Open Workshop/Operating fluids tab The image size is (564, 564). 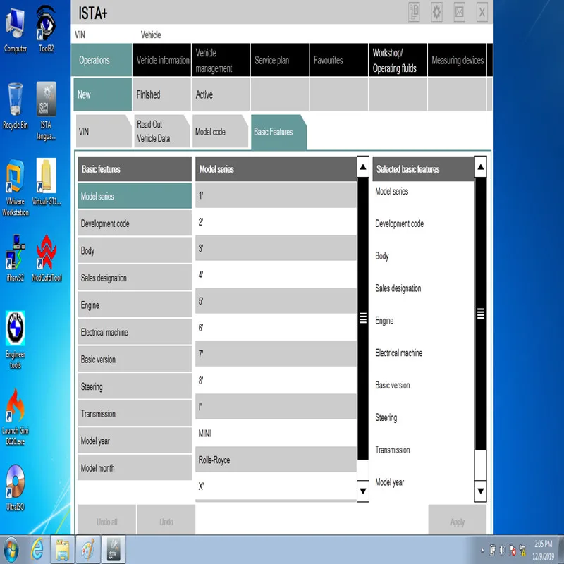(398, 60)
